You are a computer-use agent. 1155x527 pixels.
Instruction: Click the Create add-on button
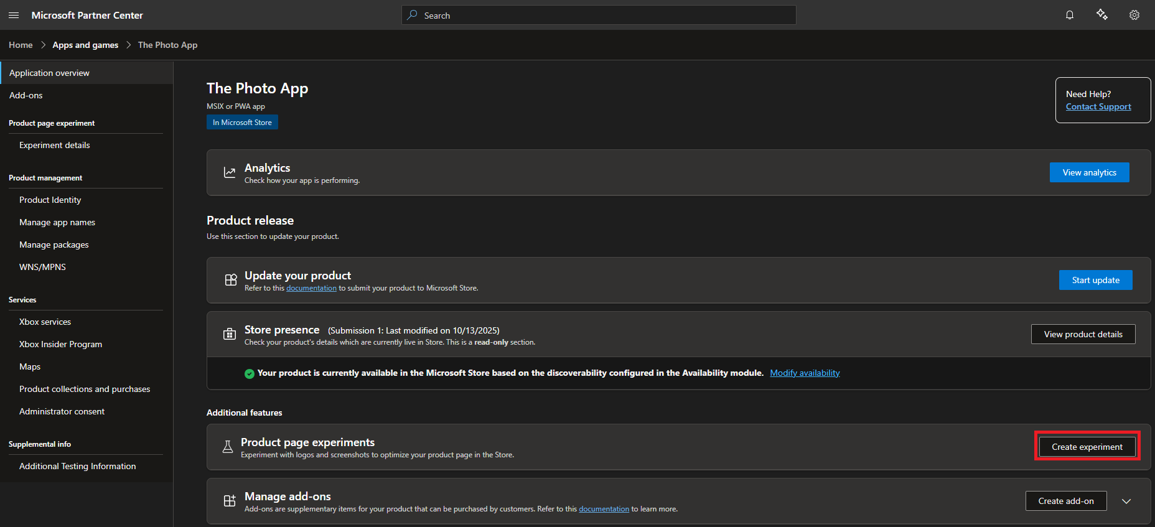pyautogui.click(x=1066, y=501)
